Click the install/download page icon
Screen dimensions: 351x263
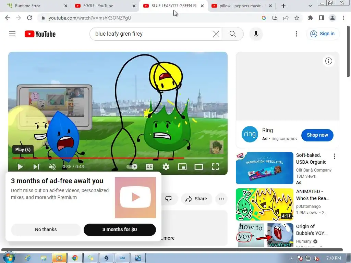coord(275,18)
